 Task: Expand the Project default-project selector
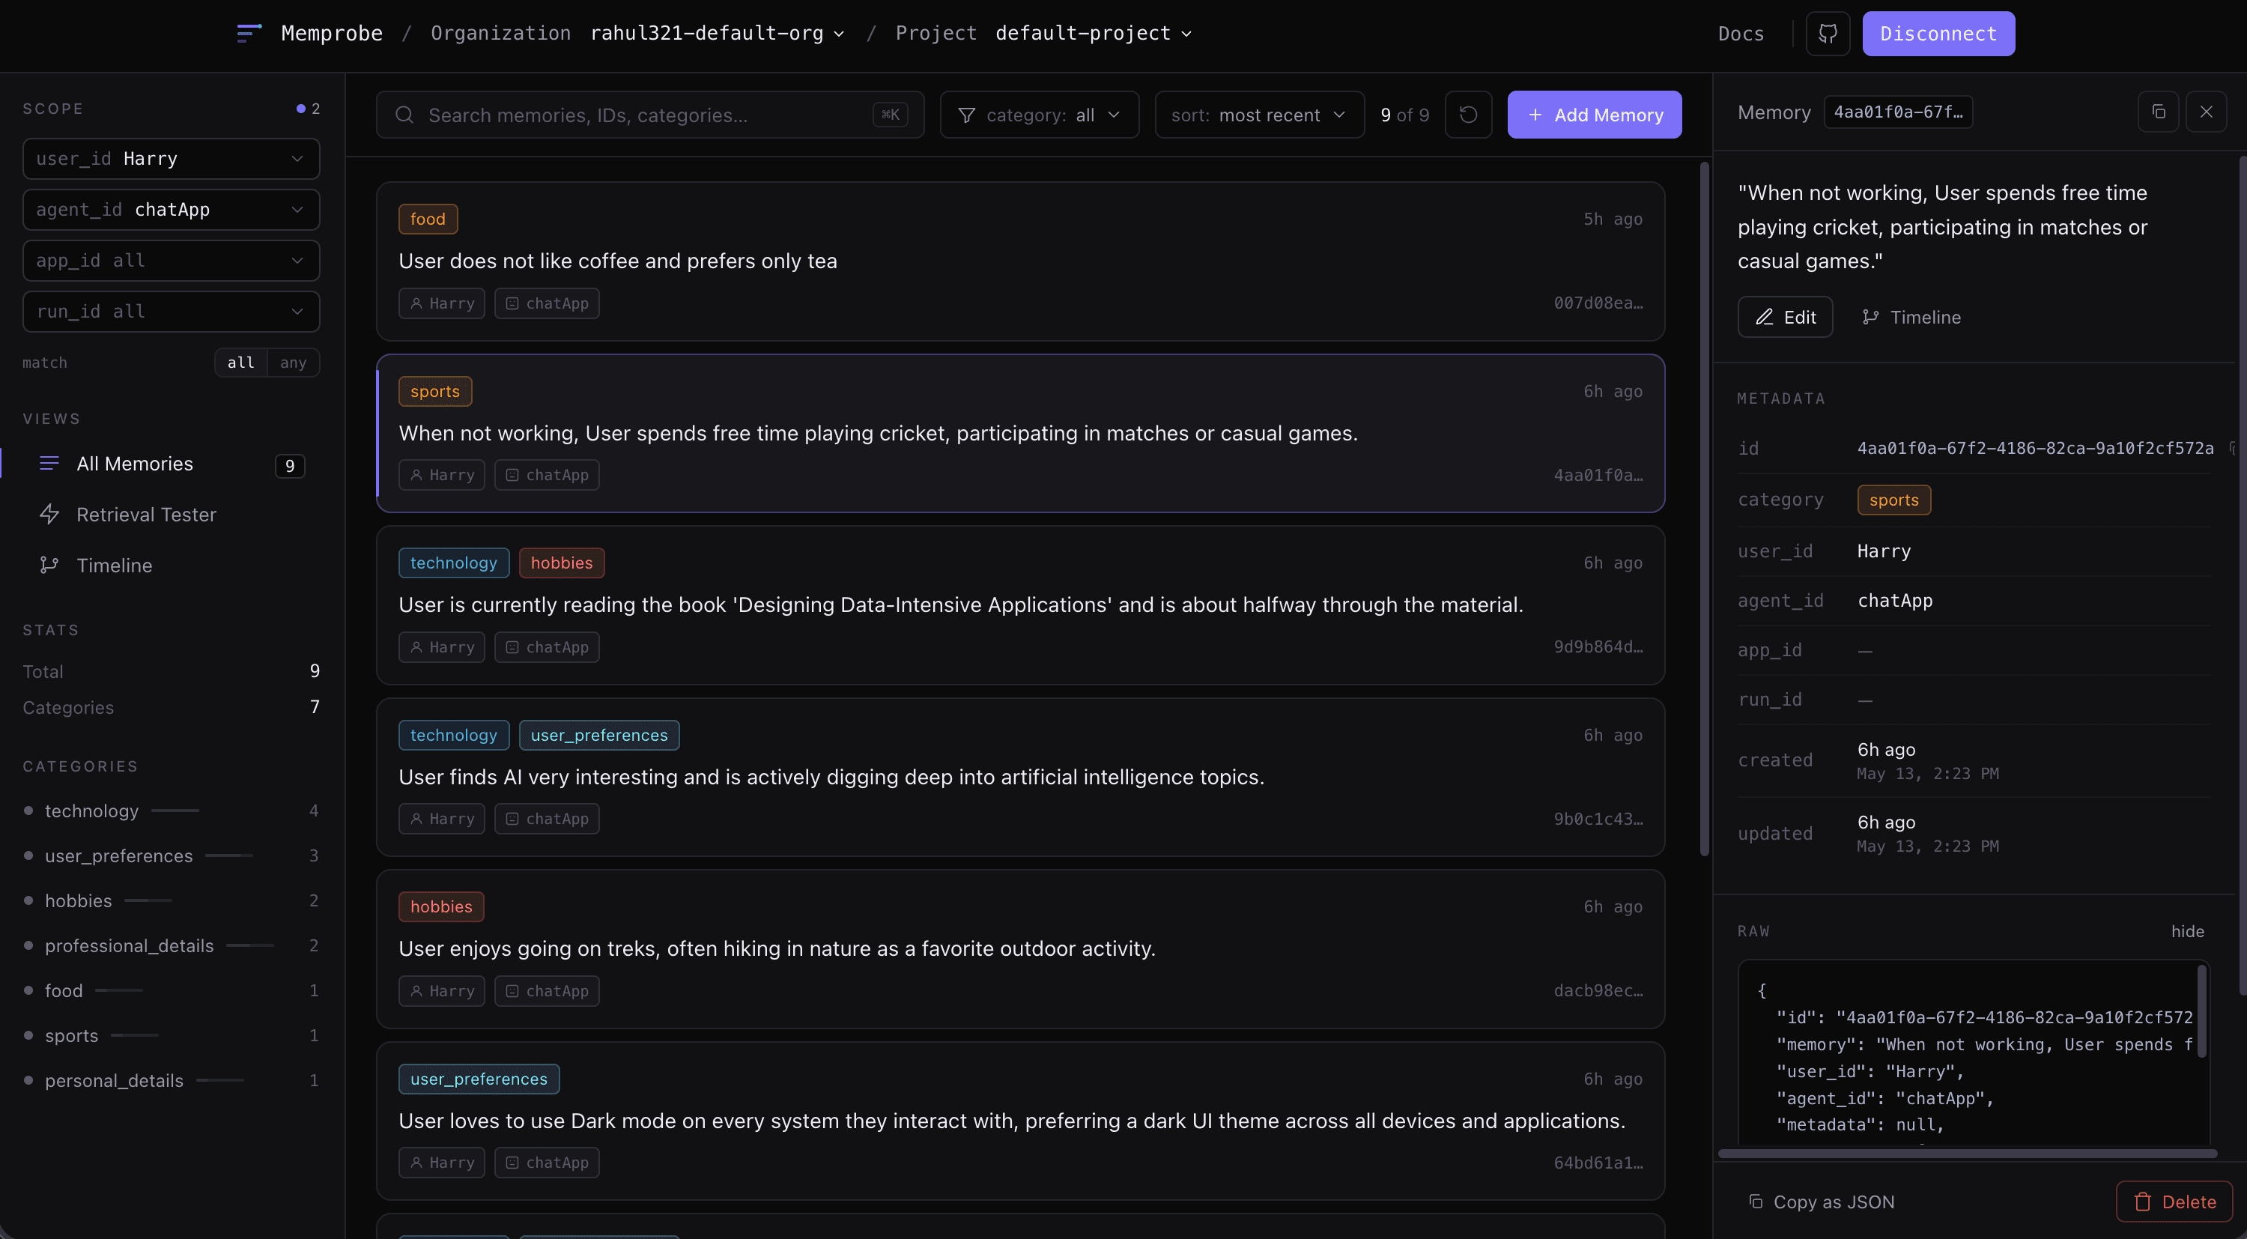pyautogui.click(x=1093, y=33)
